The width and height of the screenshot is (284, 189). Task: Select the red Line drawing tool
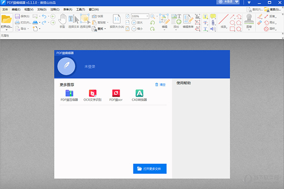223,19
